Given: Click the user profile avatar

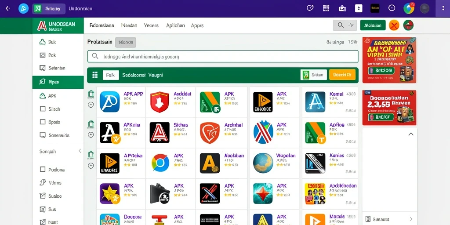Looking at the screenshot, I should pos(425,8).
